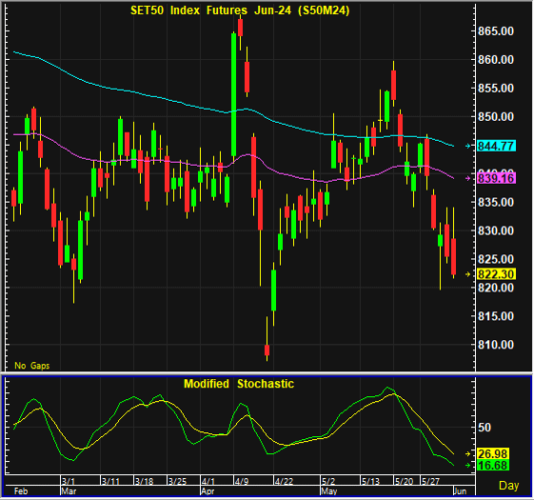Select the magenta 839.16 moving average value label
Viewport: 534px width, 500px height.
[496, 178]
